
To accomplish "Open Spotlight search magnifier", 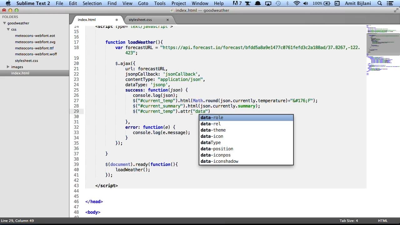I will click(x=380, y=3).
